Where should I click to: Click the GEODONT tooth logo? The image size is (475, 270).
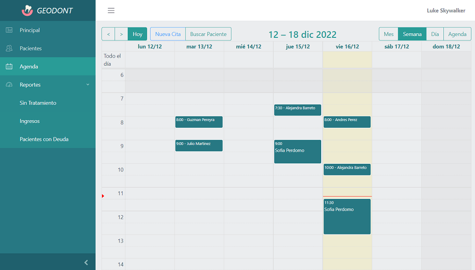(x=28, y=10)
